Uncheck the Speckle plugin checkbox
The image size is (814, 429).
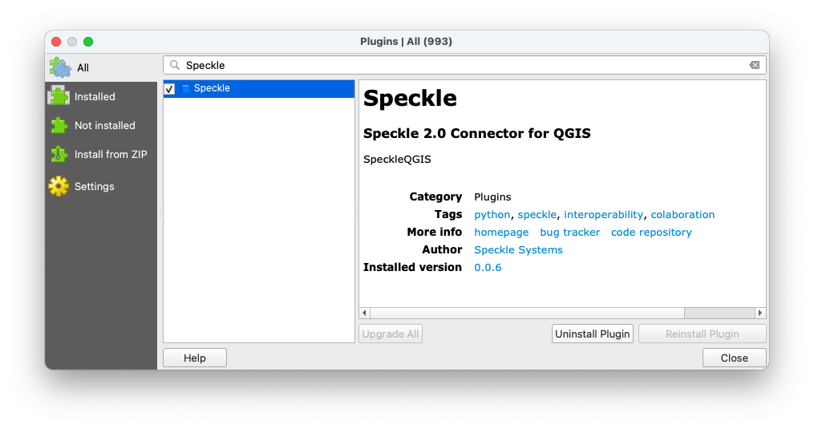170,89
